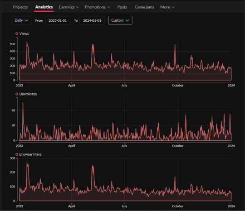Expand the Promotions dropdown menu
The height and width of the screenshot is (211, 245).
(x=98, y=7)
